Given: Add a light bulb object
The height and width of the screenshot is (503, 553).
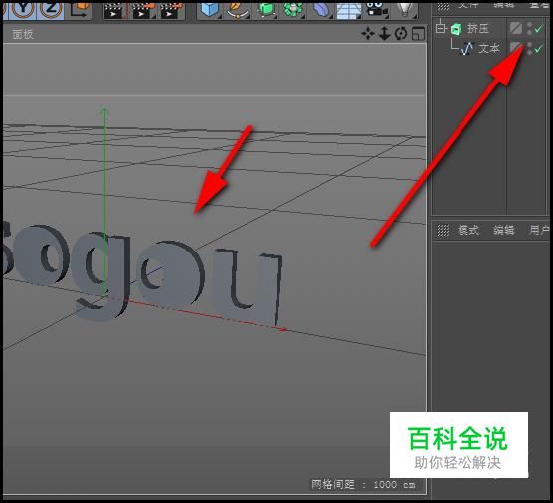Looking at the screenshot, I should click(405, 10).
